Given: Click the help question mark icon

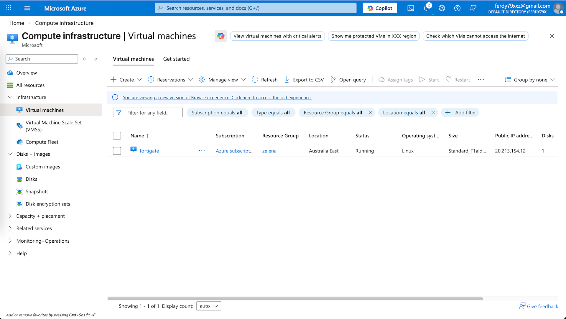Looking at the screenshot, I should click(x=457, y=8).
